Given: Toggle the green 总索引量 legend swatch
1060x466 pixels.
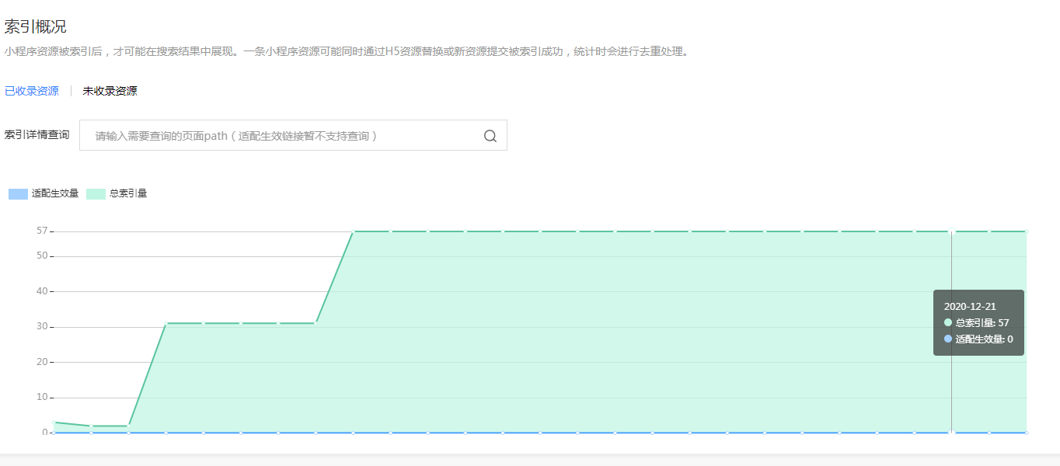Looking at the screenshot, I should tap(96, 193).
